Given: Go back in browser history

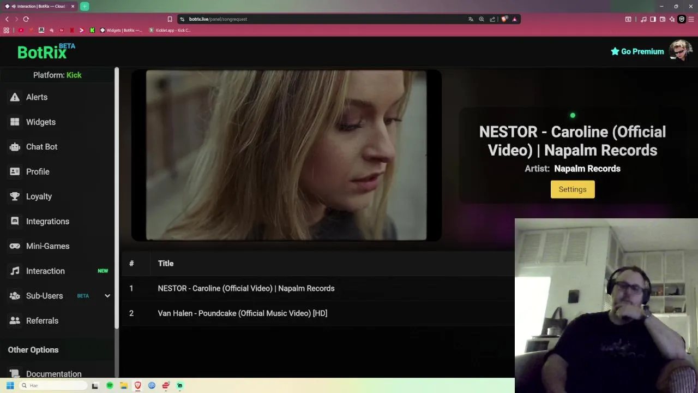Looking at the screenshot, I should coord(7,19).
